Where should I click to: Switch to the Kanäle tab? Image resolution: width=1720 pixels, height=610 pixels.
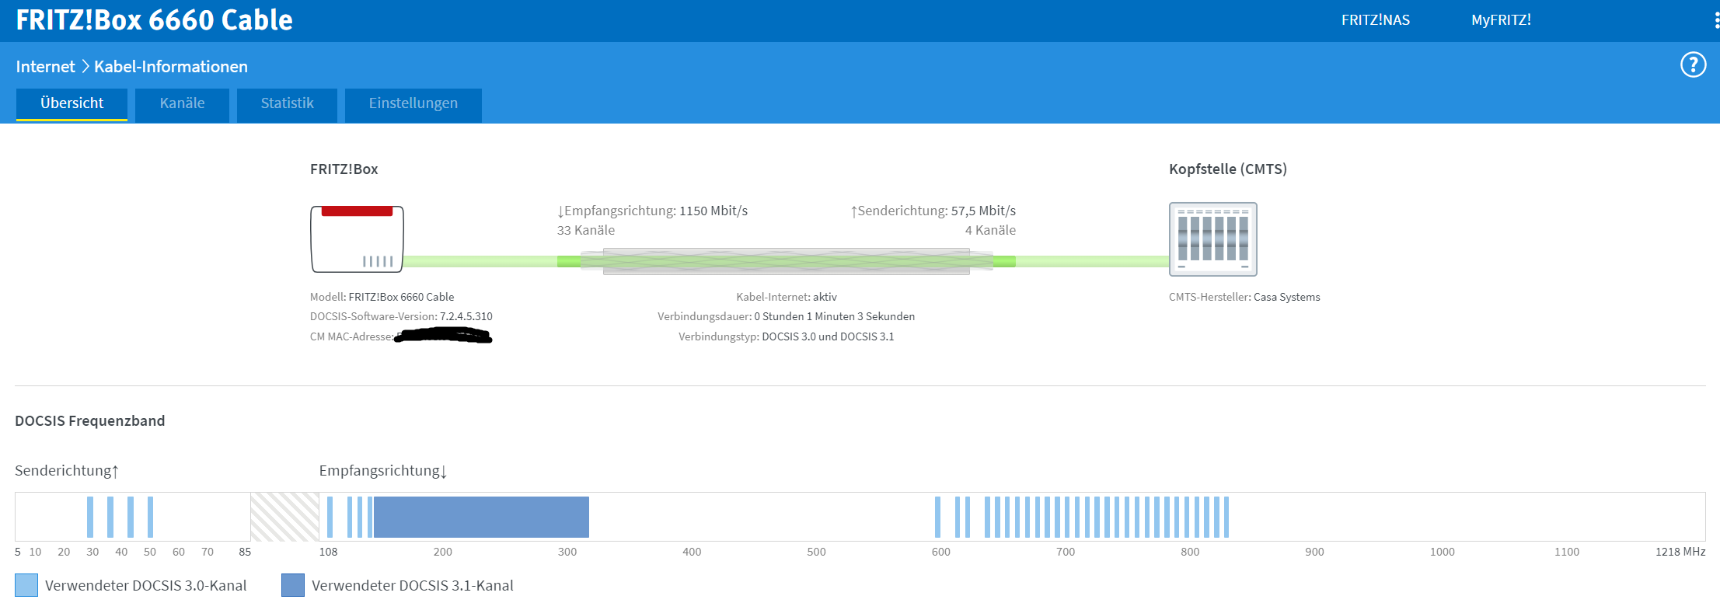click(x=182, y=104)
